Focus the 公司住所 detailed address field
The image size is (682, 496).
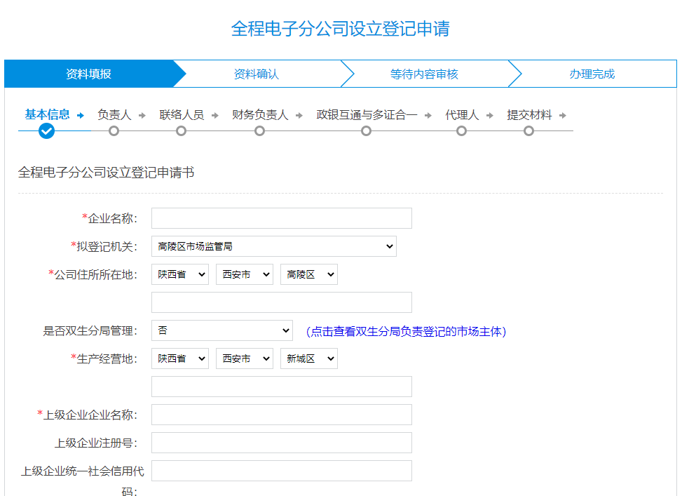click(x=281, y=302)
